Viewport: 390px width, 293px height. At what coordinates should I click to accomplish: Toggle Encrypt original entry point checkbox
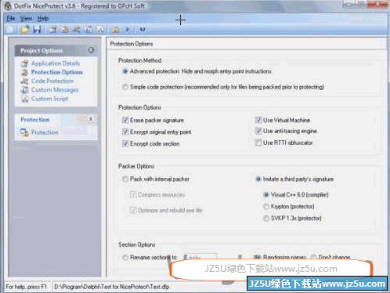coord(125,132)
